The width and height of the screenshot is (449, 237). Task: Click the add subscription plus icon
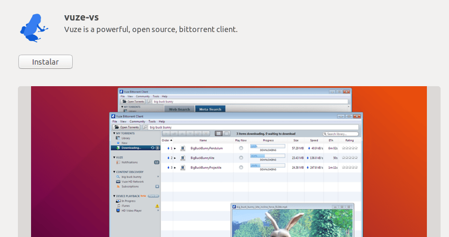157,187
